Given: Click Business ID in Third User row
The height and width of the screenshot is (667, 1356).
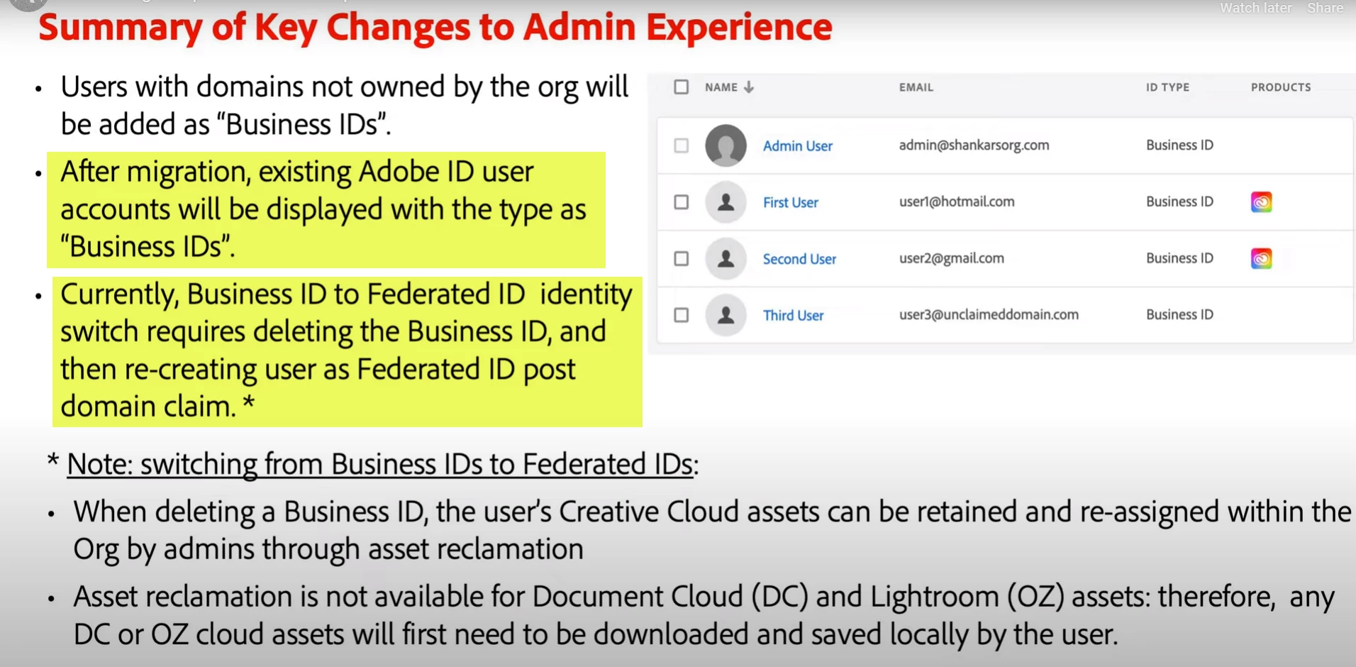Looking at the screenshot, I should click(1179, 314).
